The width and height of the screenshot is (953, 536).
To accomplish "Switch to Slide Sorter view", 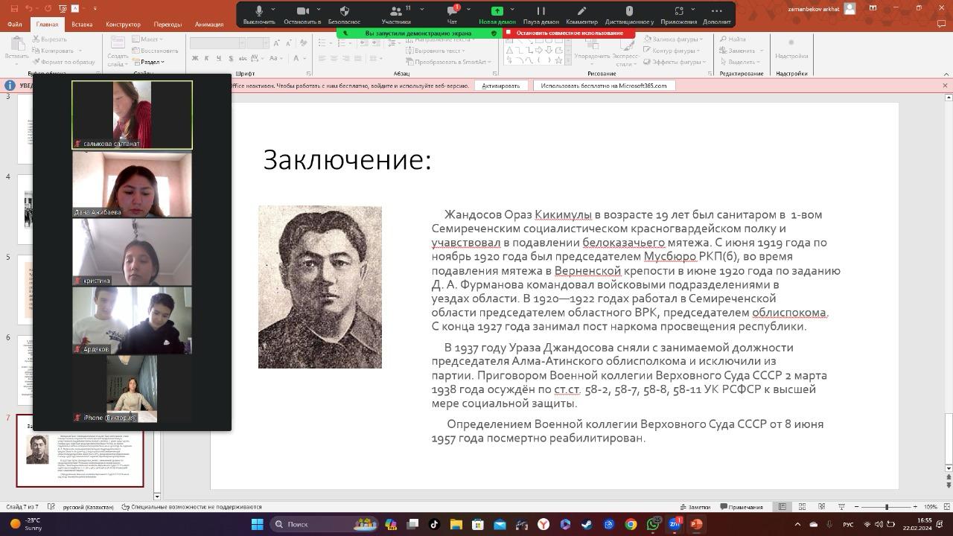I will pyautogui.click(x=802, y=507).
